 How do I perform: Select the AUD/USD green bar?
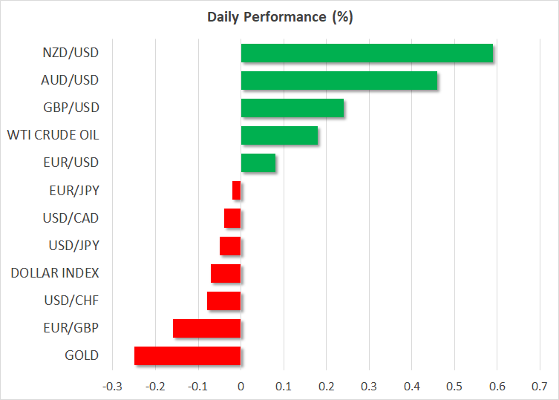pyautogui.click(x=339, y=80)
